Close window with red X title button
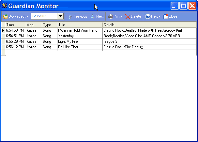198x142 pixels. click(x=192, y=6)
